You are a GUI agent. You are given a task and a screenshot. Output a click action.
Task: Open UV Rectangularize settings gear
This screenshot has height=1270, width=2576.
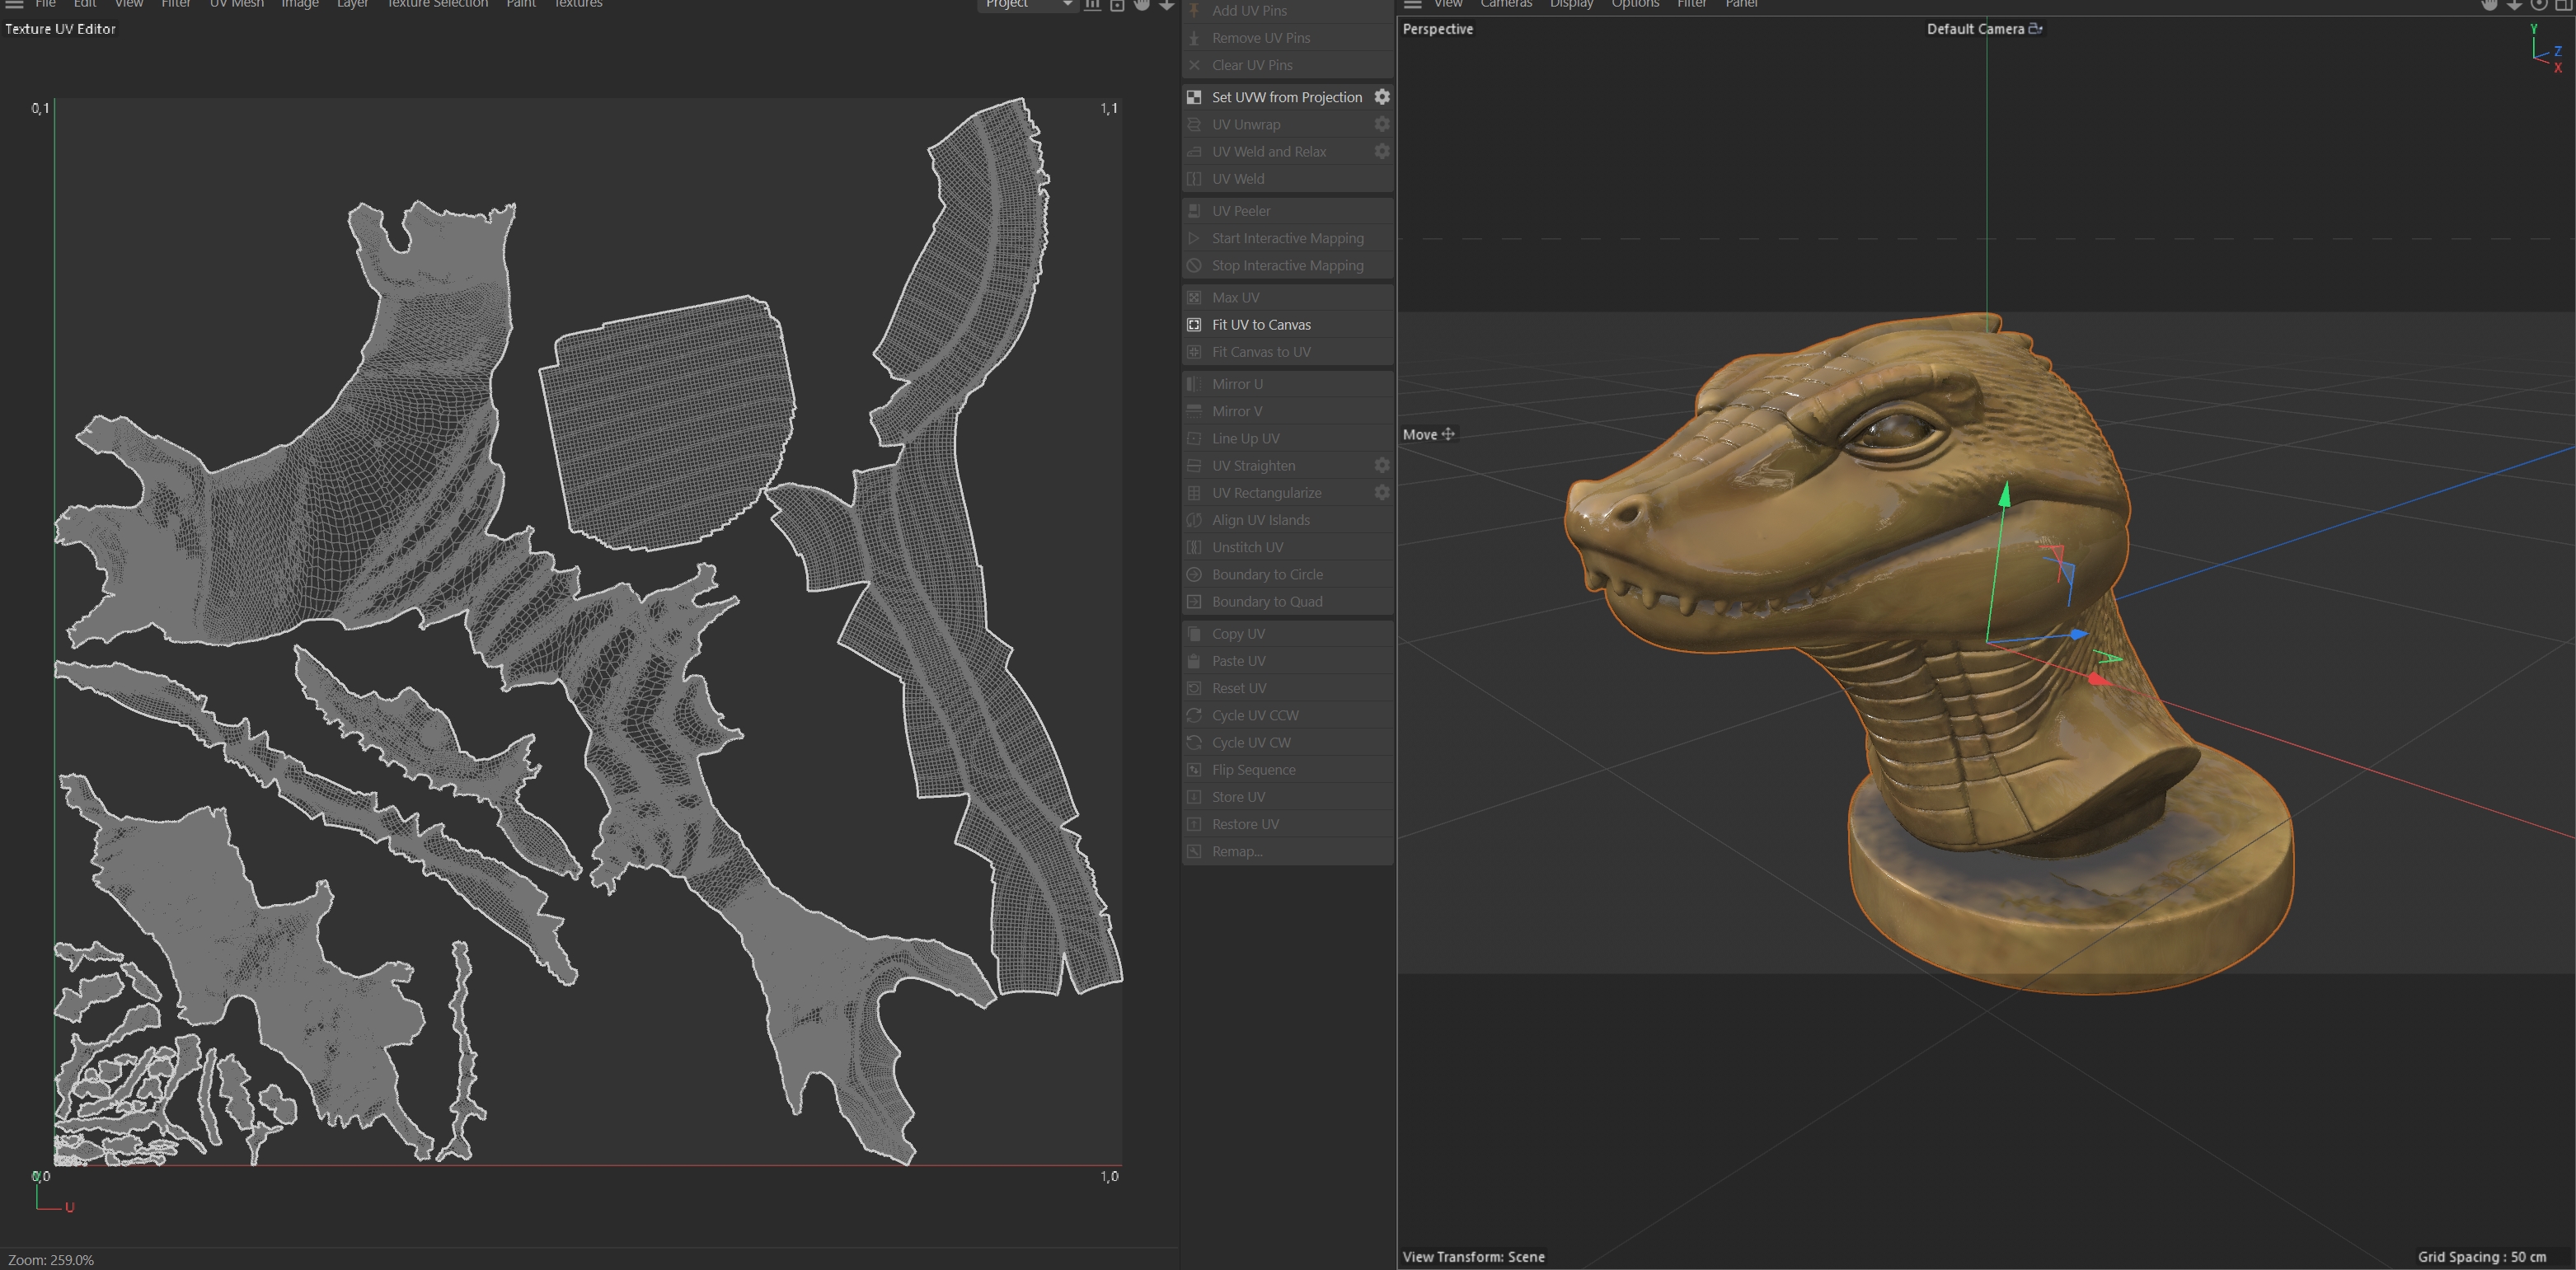1381,492
